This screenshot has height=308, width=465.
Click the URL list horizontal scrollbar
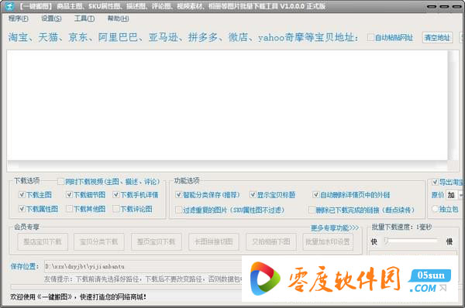(227, 165)
